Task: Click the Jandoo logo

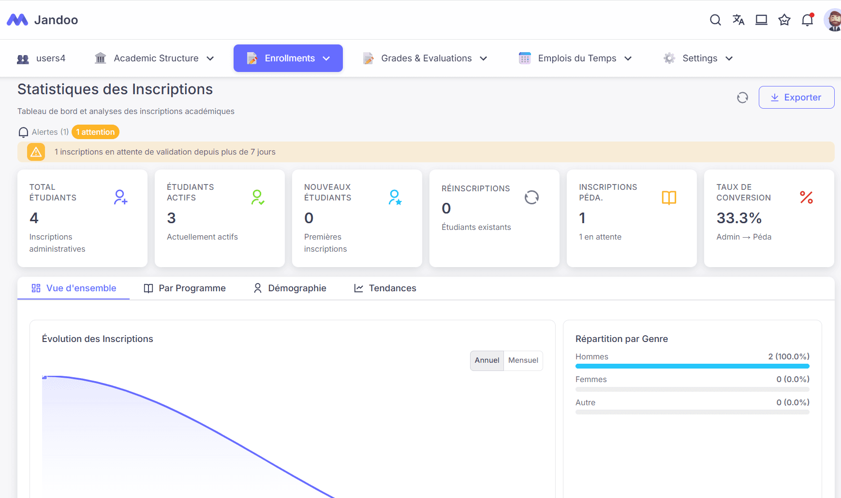Action: 42,20
